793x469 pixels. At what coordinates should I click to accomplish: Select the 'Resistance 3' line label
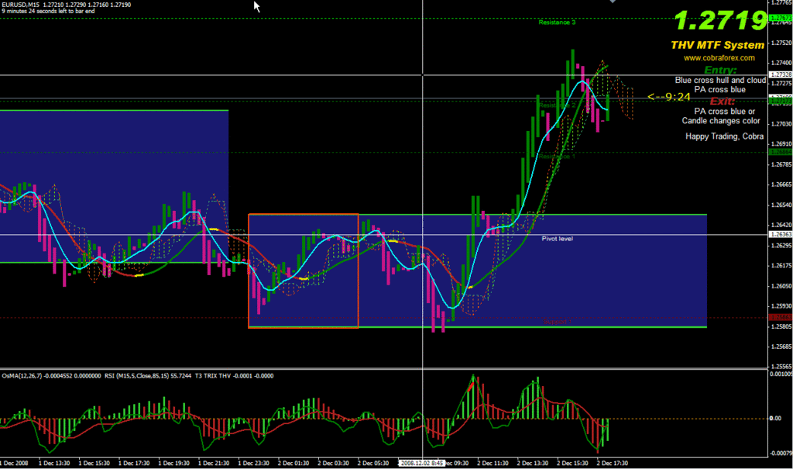(557, 22)
